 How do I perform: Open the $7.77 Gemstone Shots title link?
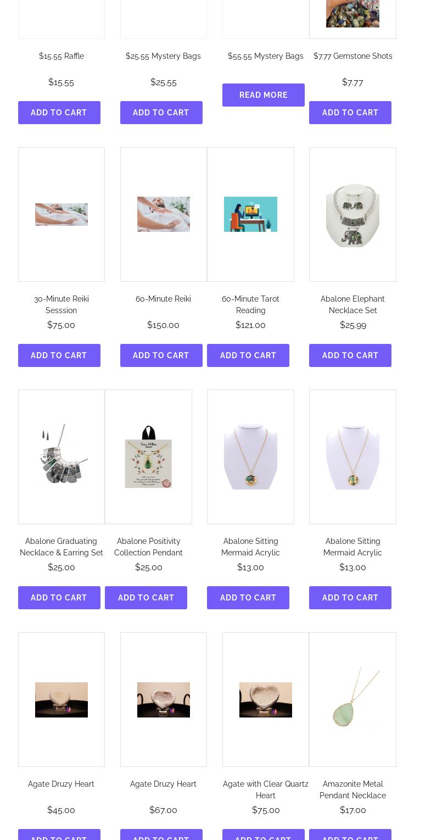click(x=352, y=56)
